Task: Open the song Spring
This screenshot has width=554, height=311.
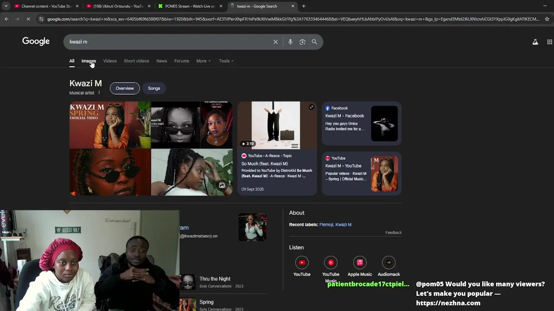Action: coord(206,302)
